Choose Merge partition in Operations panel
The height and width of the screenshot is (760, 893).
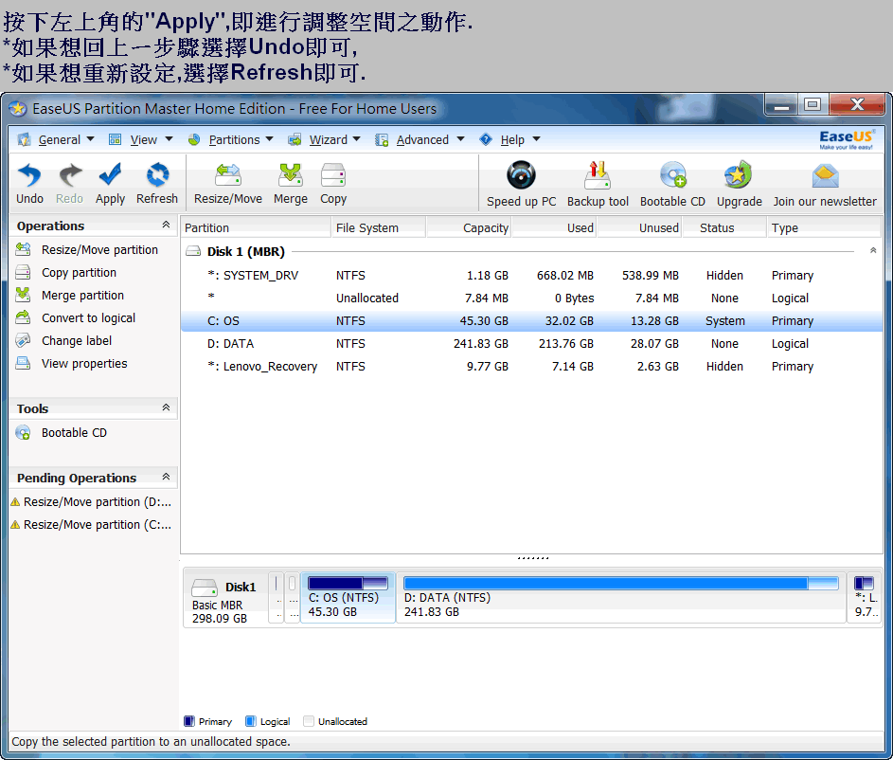pyautogui.click(x=82, y=295)
